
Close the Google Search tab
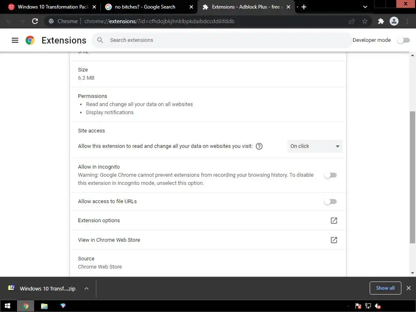click(191, 7)
